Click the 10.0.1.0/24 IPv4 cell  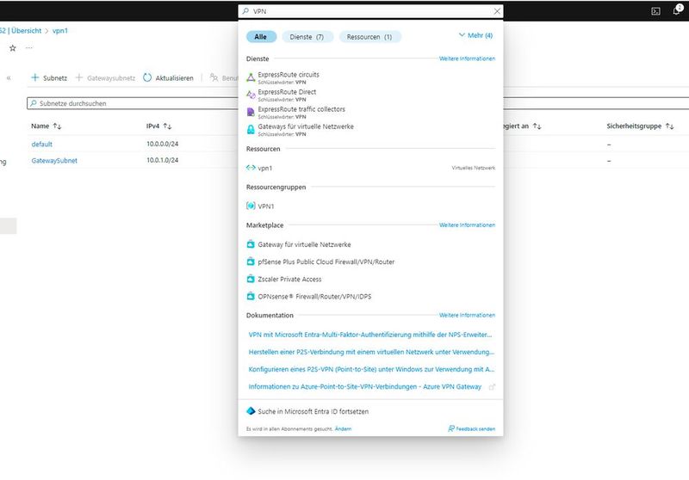pyautogui.click(x=162, y=160)
